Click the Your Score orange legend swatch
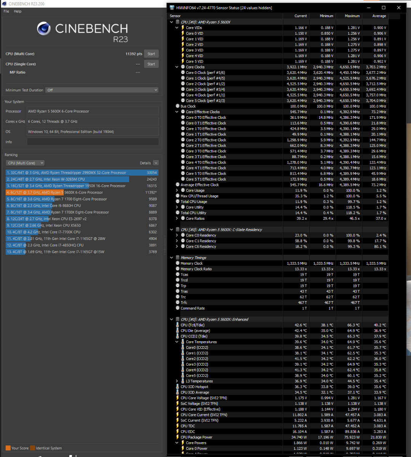Viewport: 411px width, 457px height. pyautogui.click(x=8, y=448)
